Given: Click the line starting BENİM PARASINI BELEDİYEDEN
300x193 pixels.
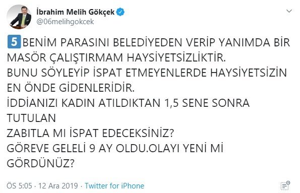Looking at the screenshot, I should coord(156,42).
